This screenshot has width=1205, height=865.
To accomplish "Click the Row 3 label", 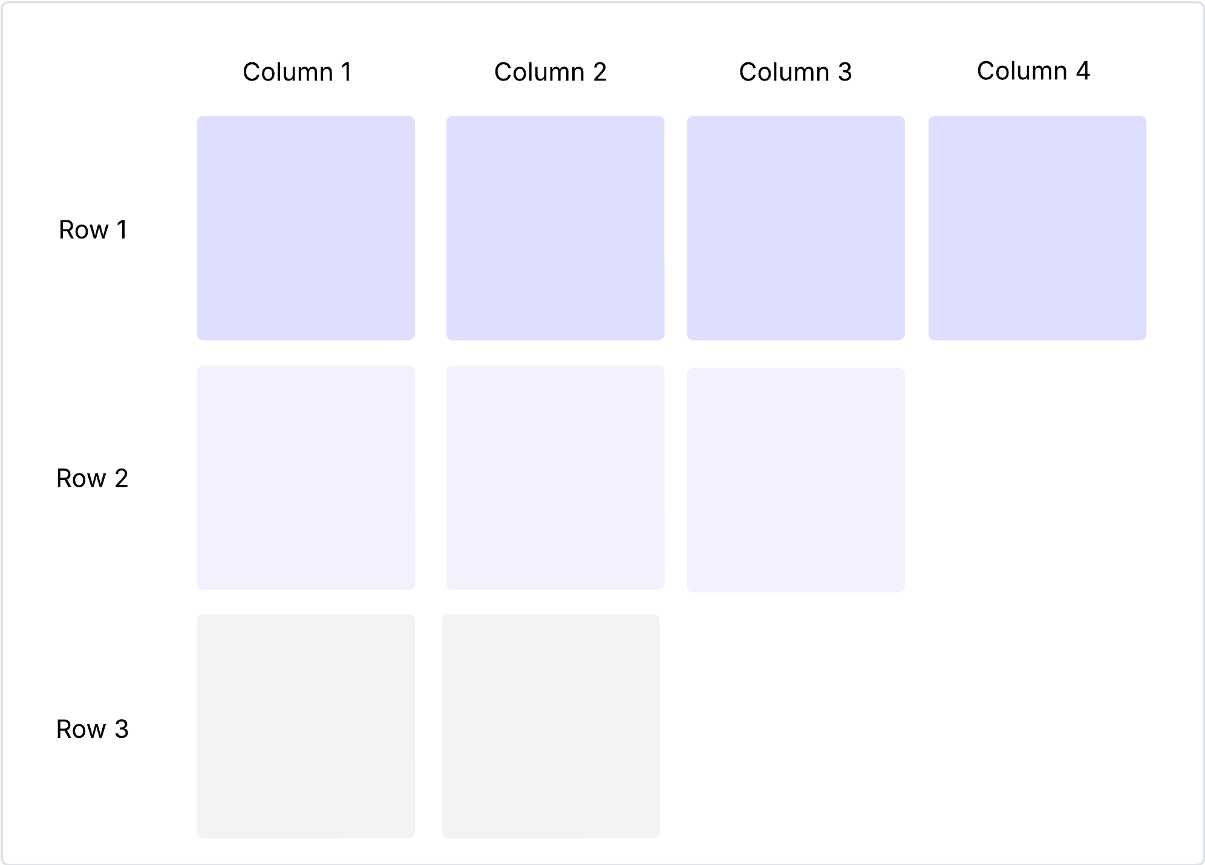I will [x=92, y=729].
